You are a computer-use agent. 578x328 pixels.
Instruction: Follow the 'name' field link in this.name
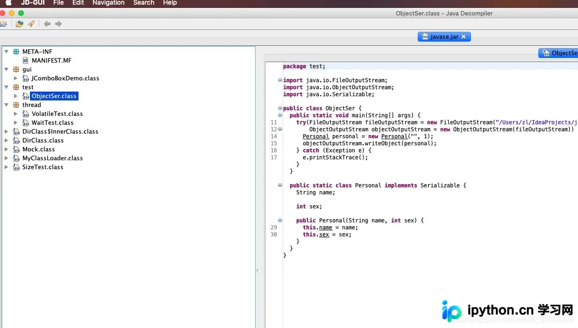(x=326, y=228)
